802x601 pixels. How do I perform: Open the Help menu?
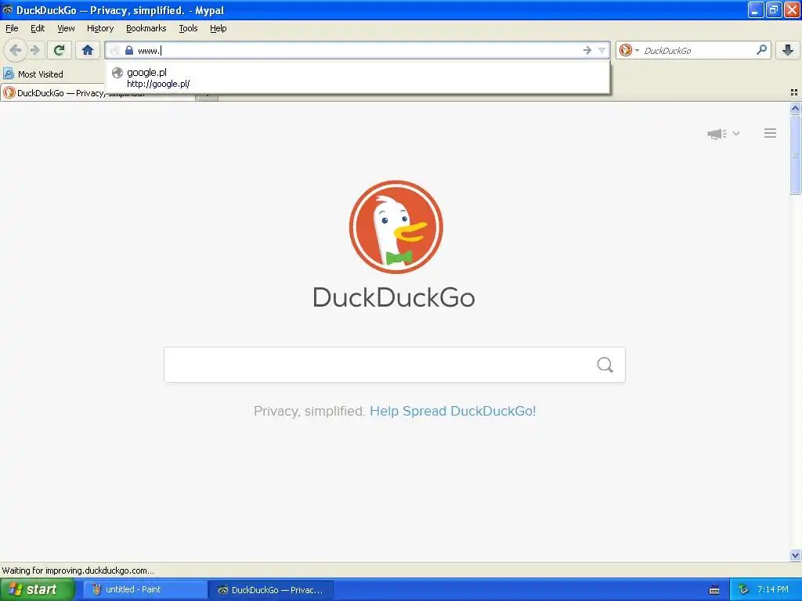pyautogui.click(x=219, y=28)
